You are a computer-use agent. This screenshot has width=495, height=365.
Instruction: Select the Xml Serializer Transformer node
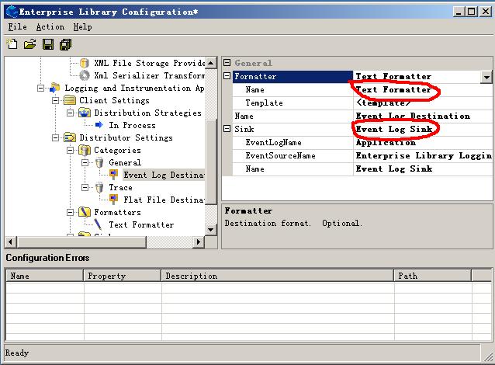[x=149, y=75]
